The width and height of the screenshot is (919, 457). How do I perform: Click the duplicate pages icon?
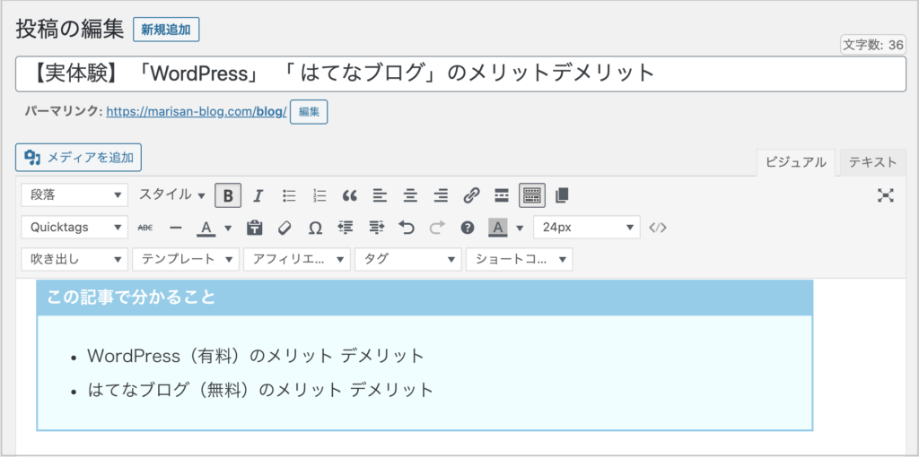[562, 195]
